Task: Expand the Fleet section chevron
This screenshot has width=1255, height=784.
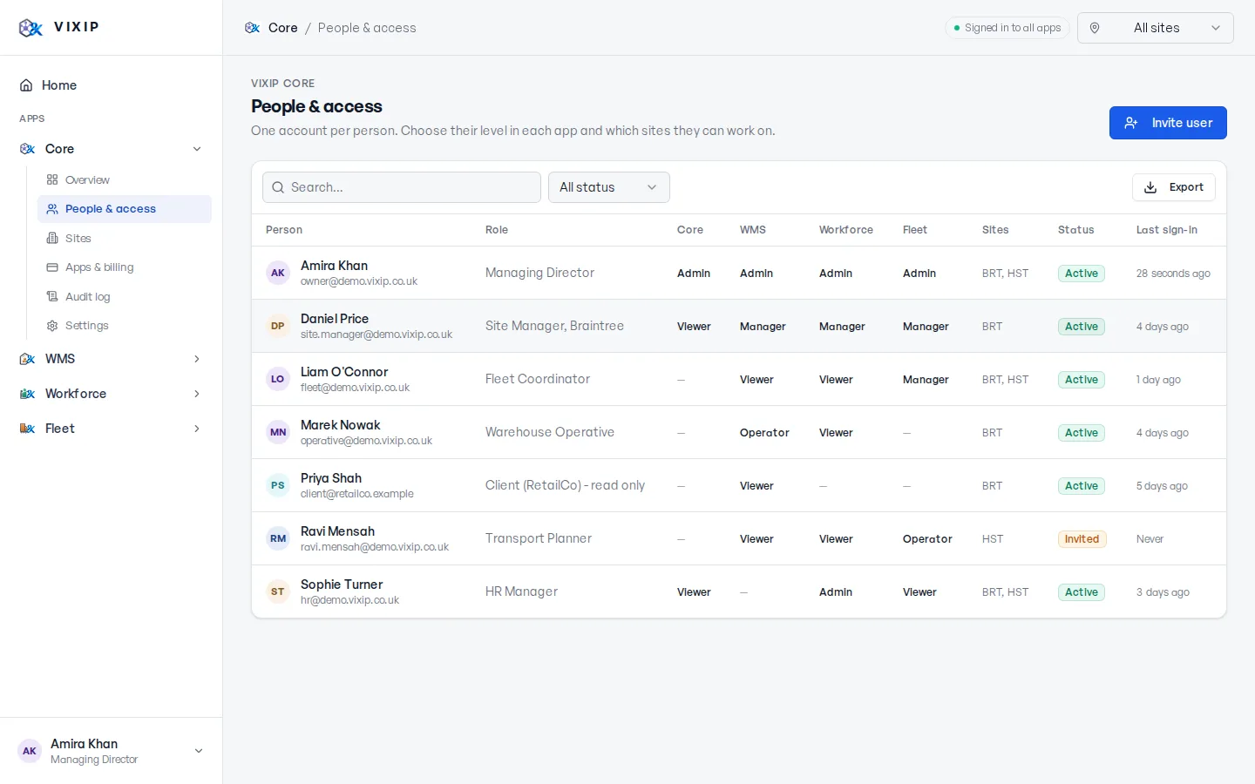Action: 197,429
